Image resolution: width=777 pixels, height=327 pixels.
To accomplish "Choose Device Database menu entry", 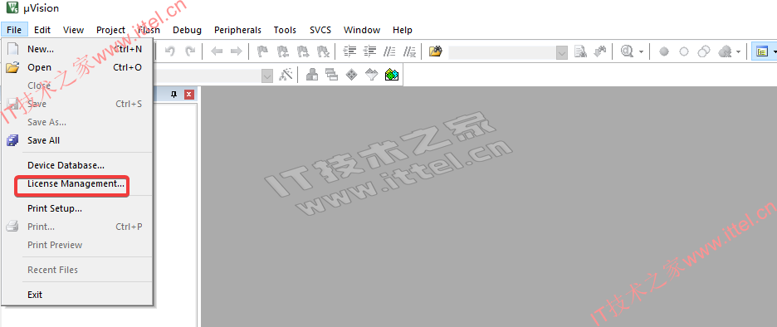I will (66, 165).
